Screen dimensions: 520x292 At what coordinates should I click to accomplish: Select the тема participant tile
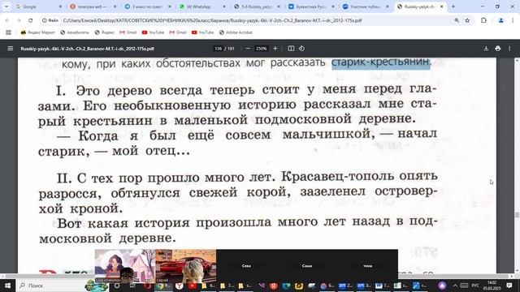[367, 266]
